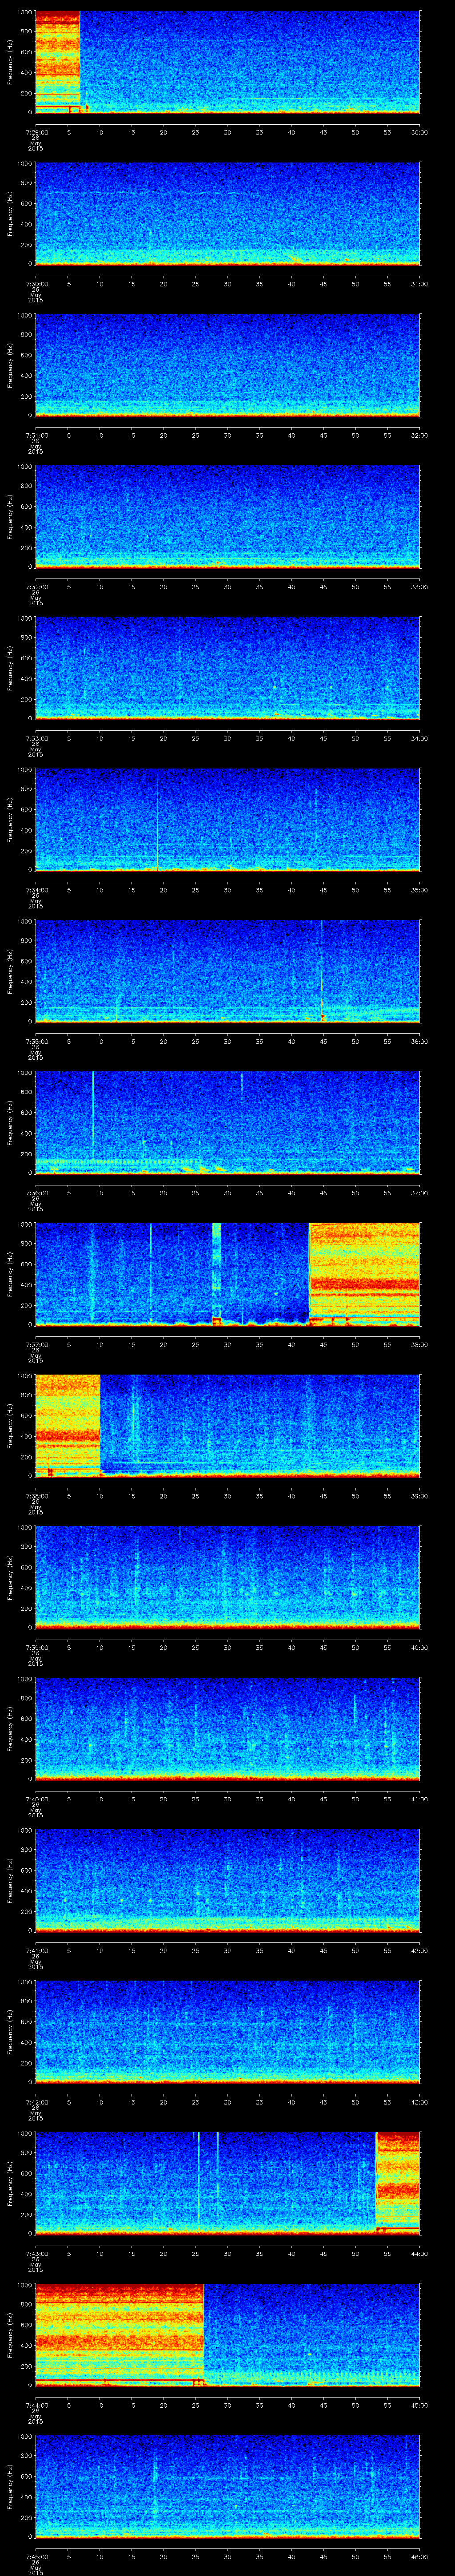Click the '38:00' end time label
Viewport: 455px width, 2576px height.
[x=419, y=1344]
